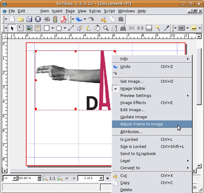Click the previous page arrow button
The image size is (204, 193).
coord(72,178)
